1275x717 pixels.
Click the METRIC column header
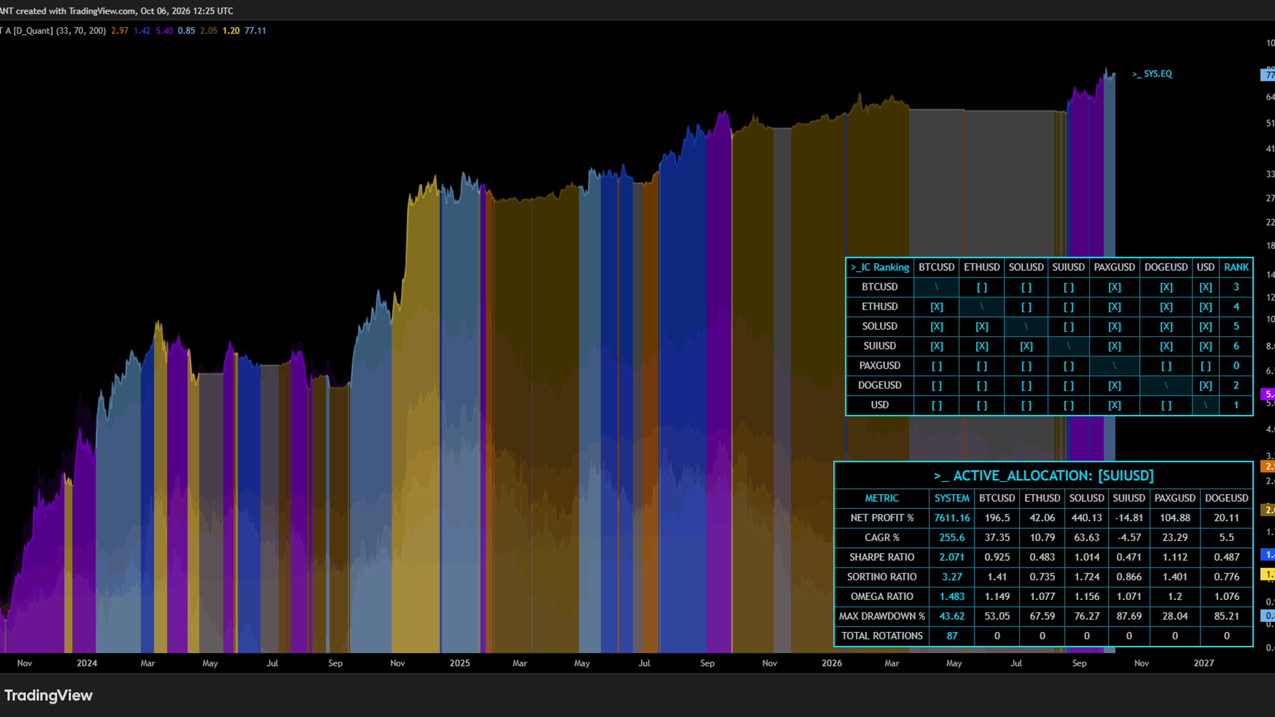coord(882,498)
